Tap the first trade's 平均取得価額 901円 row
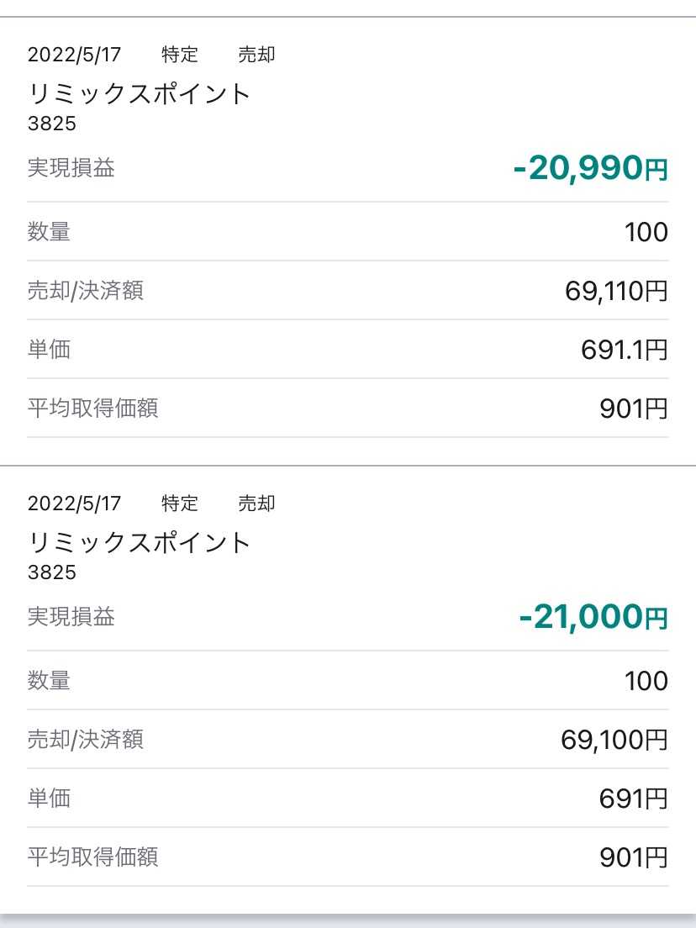Viewport: 696px width, 928px height. point(348,408)
